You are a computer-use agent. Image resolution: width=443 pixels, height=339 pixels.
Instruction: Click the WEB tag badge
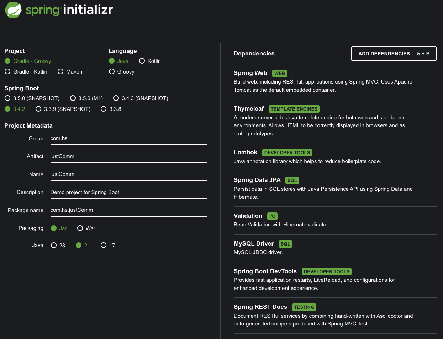click(x=280, y=74)
